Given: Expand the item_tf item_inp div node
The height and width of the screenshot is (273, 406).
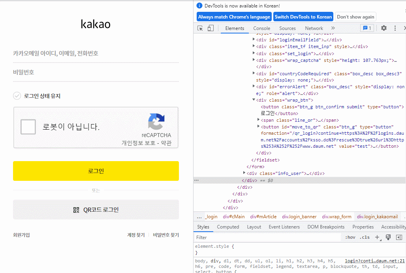Looking at the screenshot, I should [254, 46].
